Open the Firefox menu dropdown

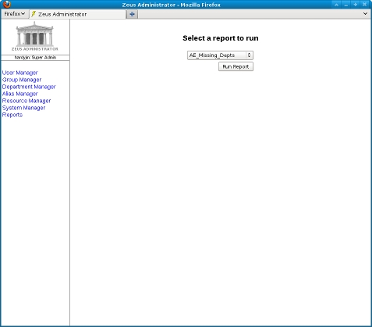(x=15, y=14)
